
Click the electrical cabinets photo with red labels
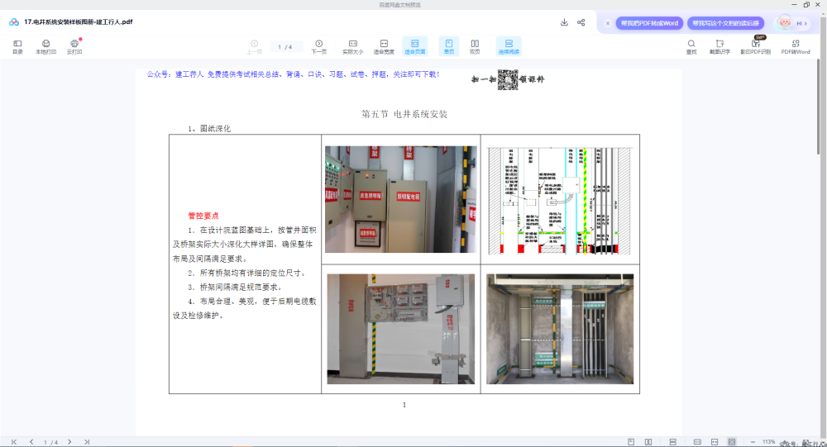401,199
